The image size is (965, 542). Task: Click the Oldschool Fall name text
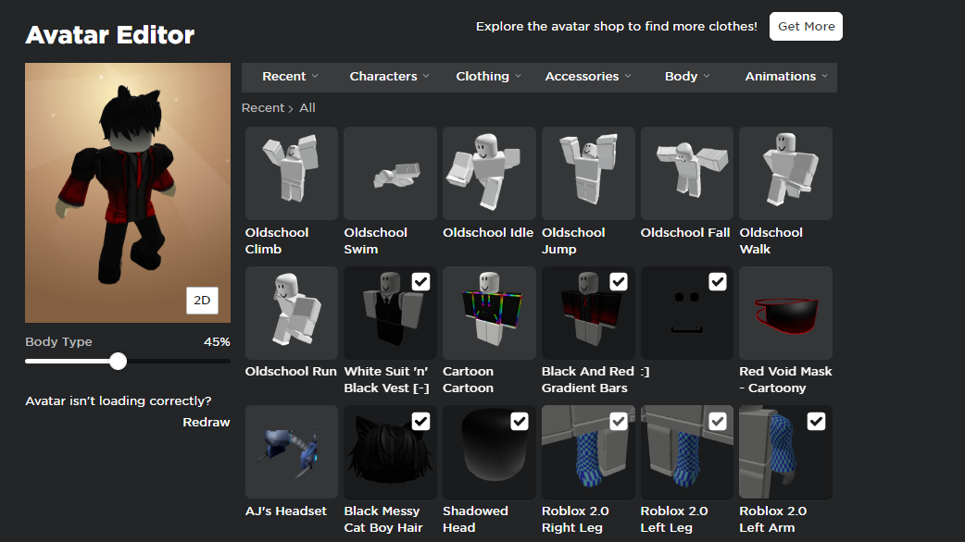tap(685, 233)
